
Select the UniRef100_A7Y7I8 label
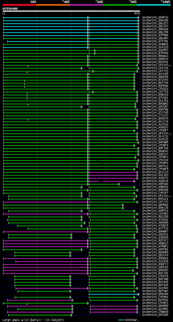(x=155, y=229)
